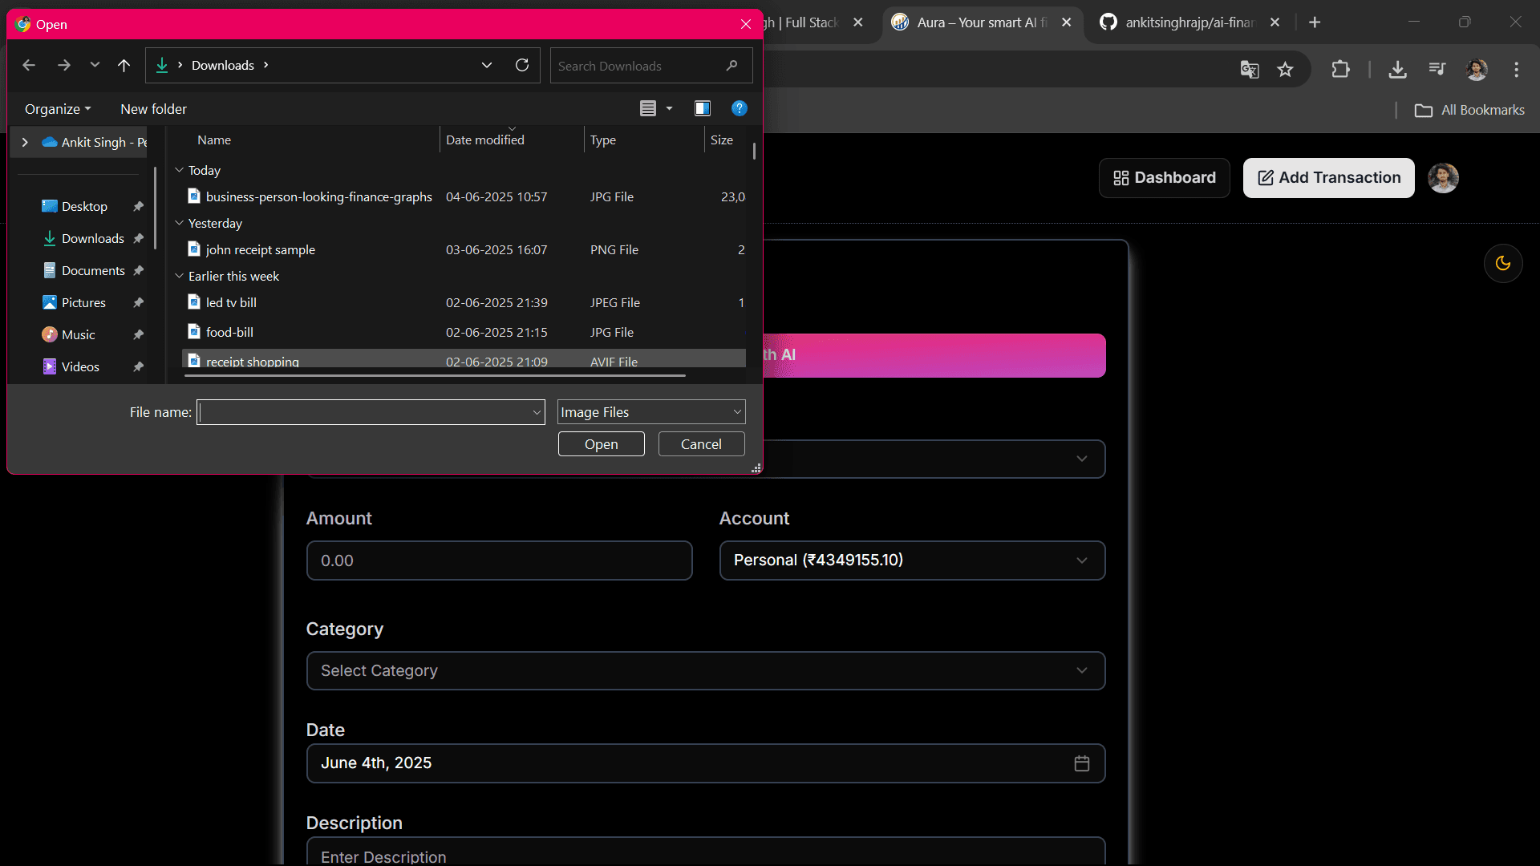Cancel the Open file dialog
The height and width of the screenshot is (866, 1540).
click(x=701, y=444)
